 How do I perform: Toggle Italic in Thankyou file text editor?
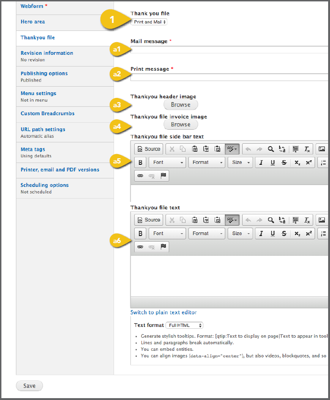pyautogui.click(x=261, y=233)
